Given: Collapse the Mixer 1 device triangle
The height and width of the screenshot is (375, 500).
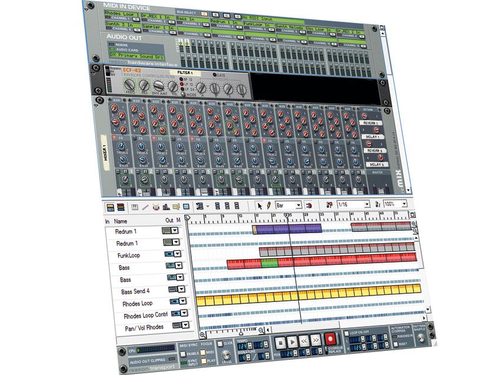Looking at the screenshot, I should click(x=96, y=105).
